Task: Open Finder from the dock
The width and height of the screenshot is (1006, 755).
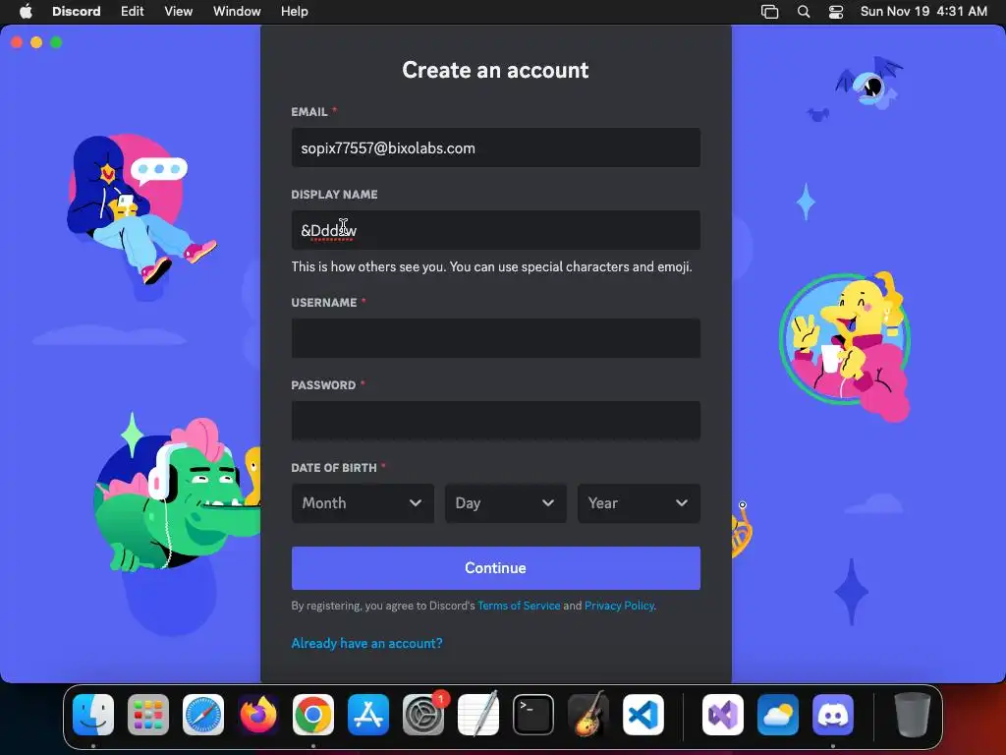Action: coord(93,715)
